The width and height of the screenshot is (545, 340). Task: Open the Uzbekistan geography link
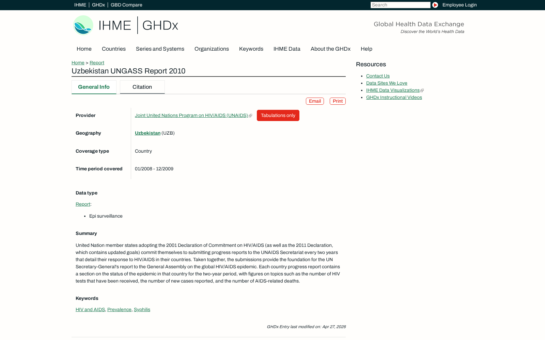[147, 133]
